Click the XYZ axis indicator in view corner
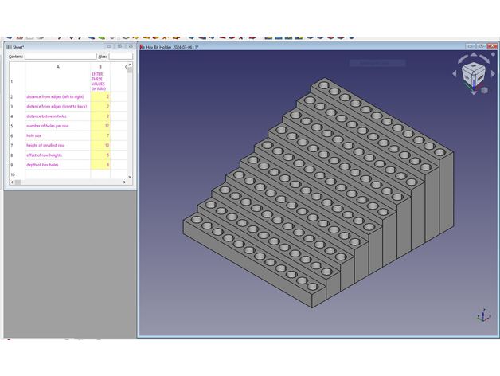Image resolution: width=500 pixels, height=376 pixels. click(482, 316)
